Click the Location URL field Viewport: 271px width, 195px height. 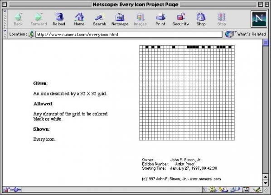(x=129, y=34)
